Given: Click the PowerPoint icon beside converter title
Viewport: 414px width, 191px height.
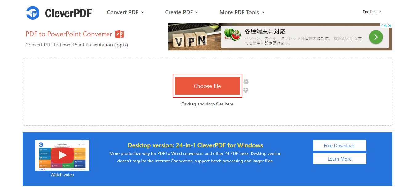Looking at the screenshot, I should [120, 34].
